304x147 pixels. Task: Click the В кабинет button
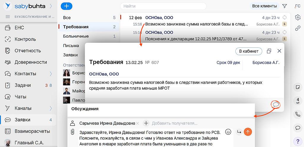pos(249,51)
